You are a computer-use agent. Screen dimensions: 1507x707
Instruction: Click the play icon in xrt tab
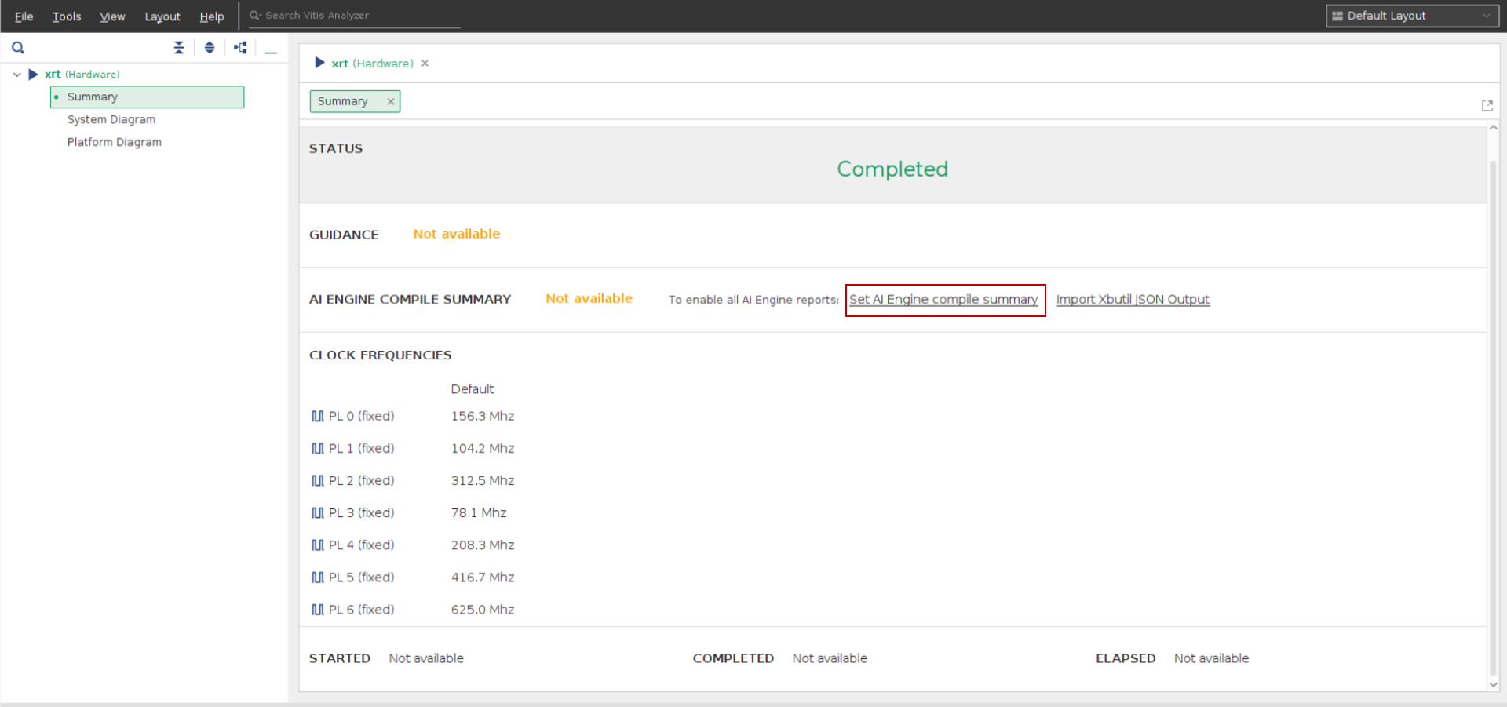pos(319,63)
